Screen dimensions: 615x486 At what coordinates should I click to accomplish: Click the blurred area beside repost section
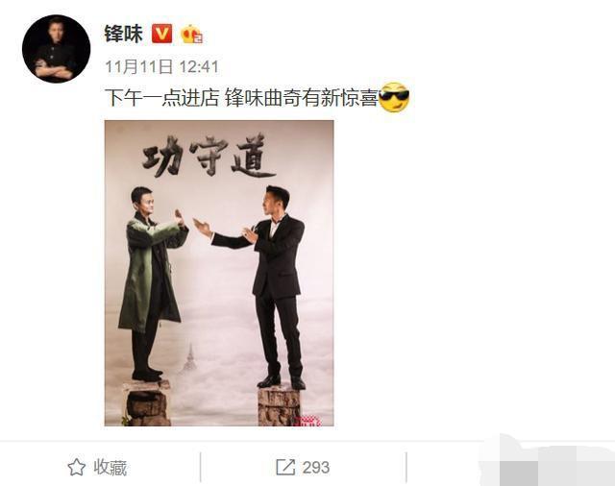549,460
